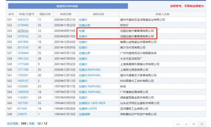
Task: Open application number 1771786
Action: pos(23,70)
